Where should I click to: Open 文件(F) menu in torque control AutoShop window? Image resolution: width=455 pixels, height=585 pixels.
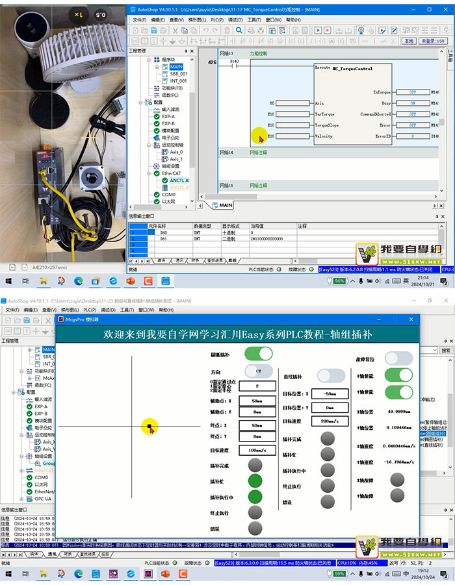click(139, 19)
